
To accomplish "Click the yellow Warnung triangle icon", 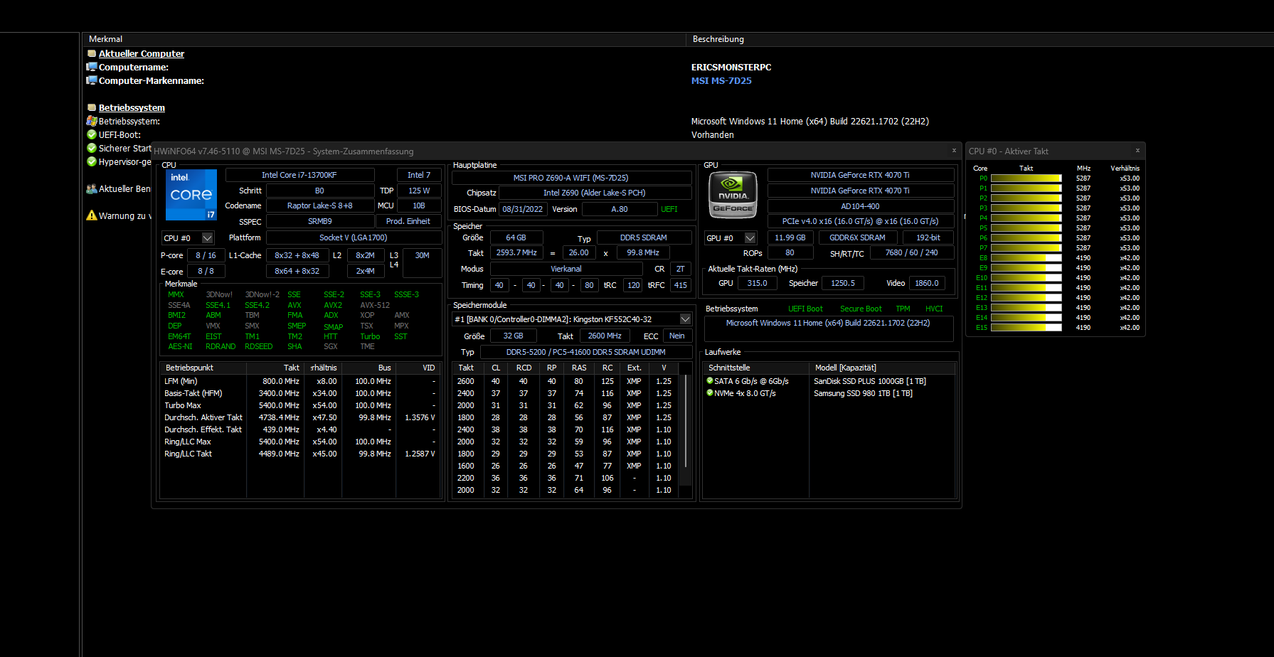I will [x=92, y=215].
